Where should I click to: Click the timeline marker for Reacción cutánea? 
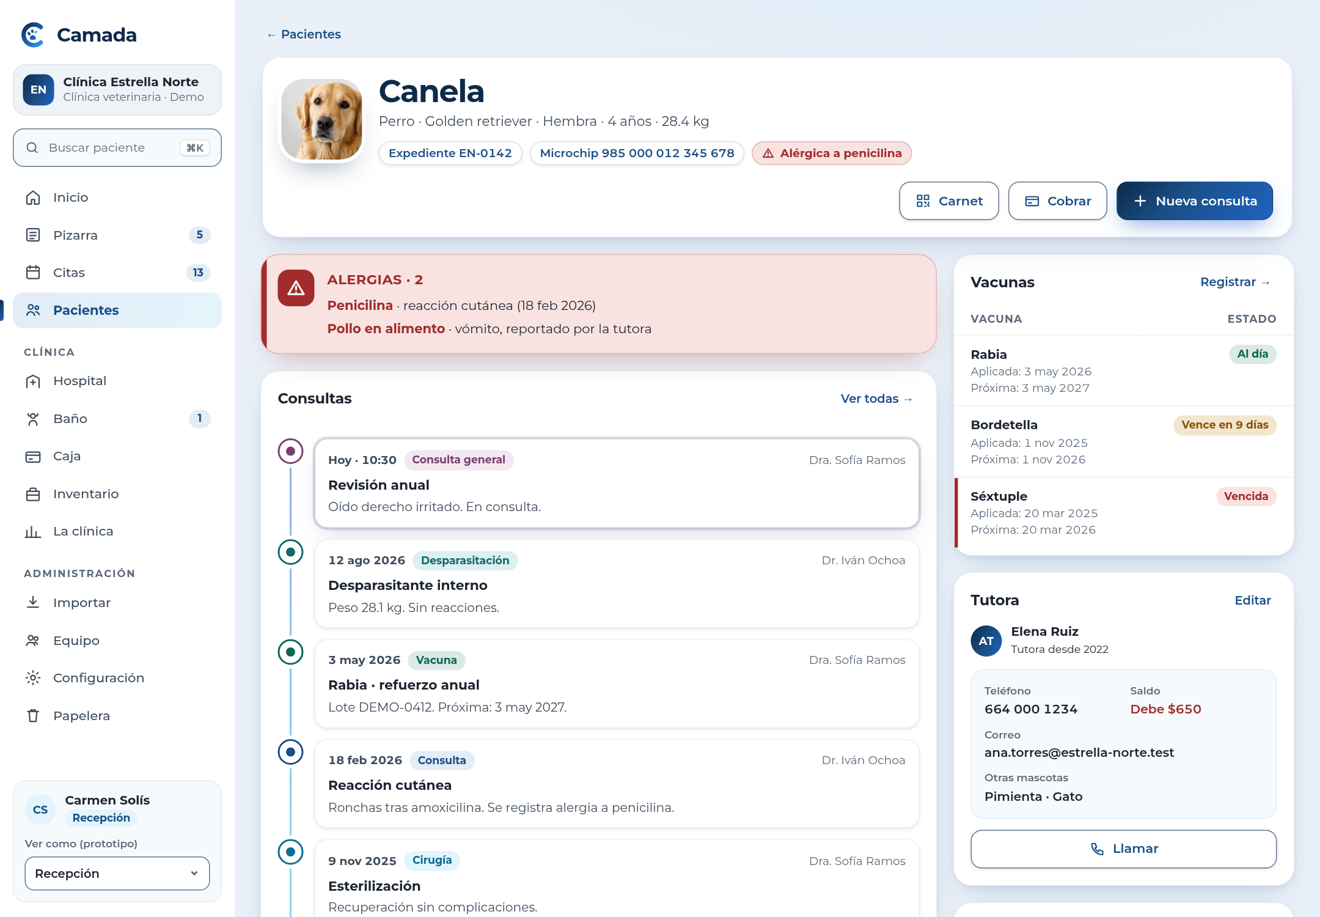tap(291, 752)
